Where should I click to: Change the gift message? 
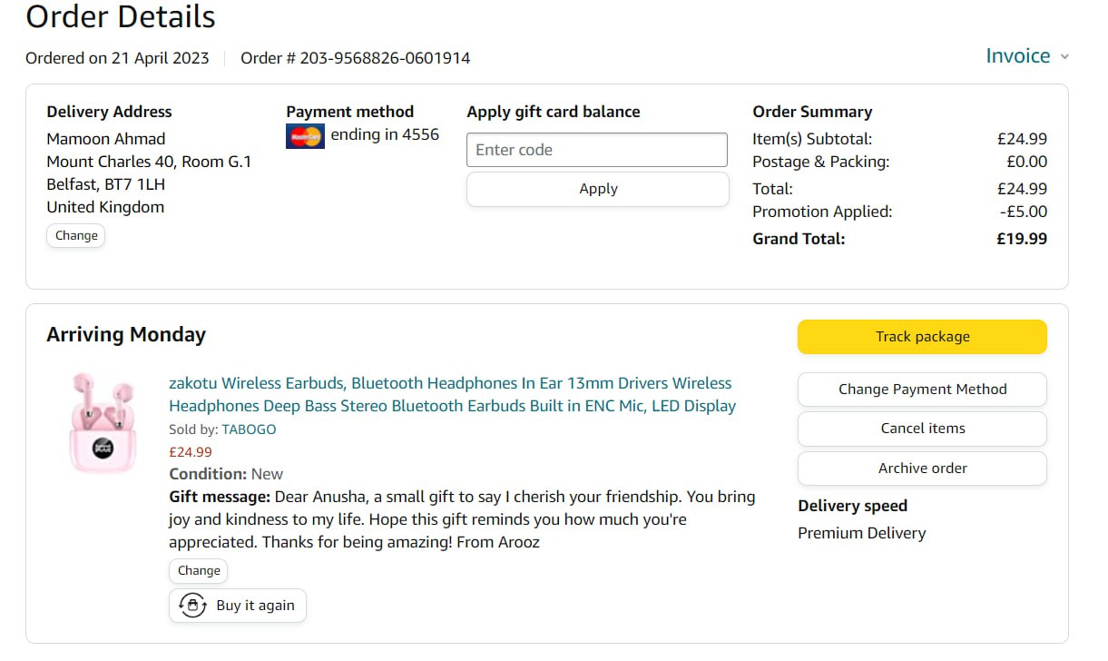point(199,571)
